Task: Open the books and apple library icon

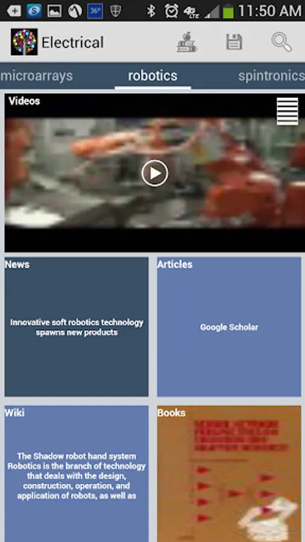Action: pos(187,42)
